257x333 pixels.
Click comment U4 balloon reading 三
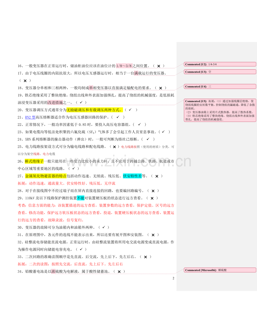pos(220,86)
